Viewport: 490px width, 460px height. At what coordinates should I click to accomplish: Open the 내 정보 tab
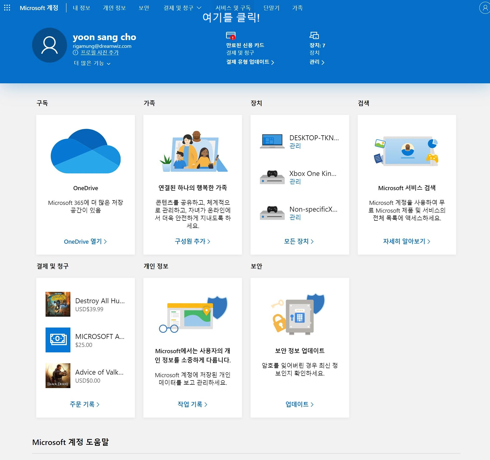pyautogui.click(x=82, y=8)
